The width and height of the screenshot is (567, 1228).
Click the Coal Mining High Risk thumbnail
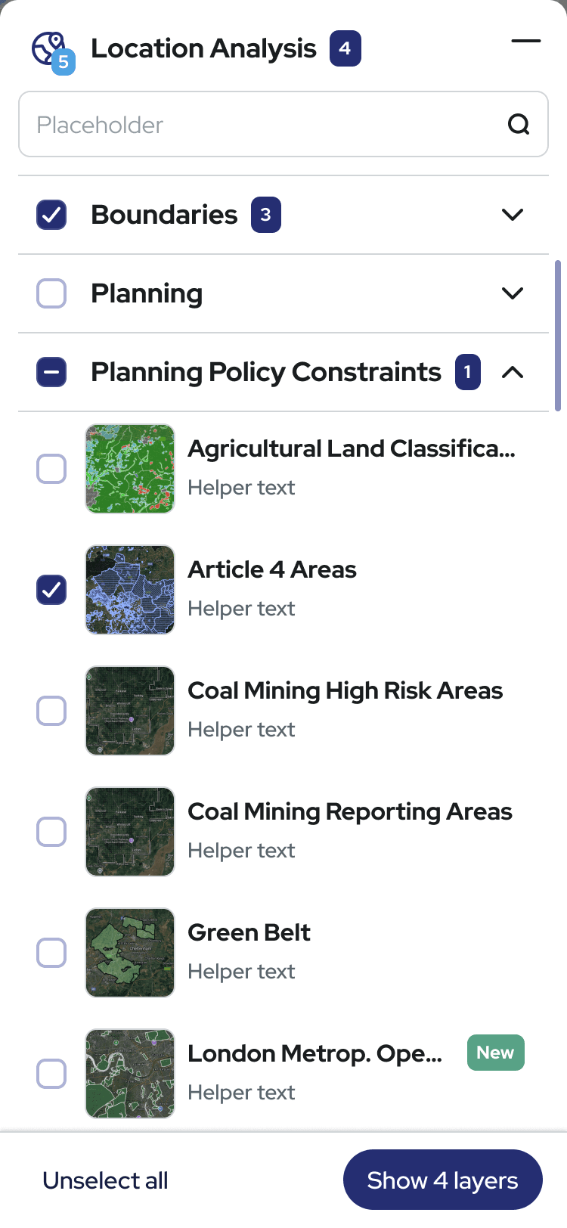tap(130, 711)
